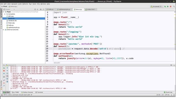This screenshot has height=99, width=176.
Task: Open the Edit menu
Action: pos(5,4)
